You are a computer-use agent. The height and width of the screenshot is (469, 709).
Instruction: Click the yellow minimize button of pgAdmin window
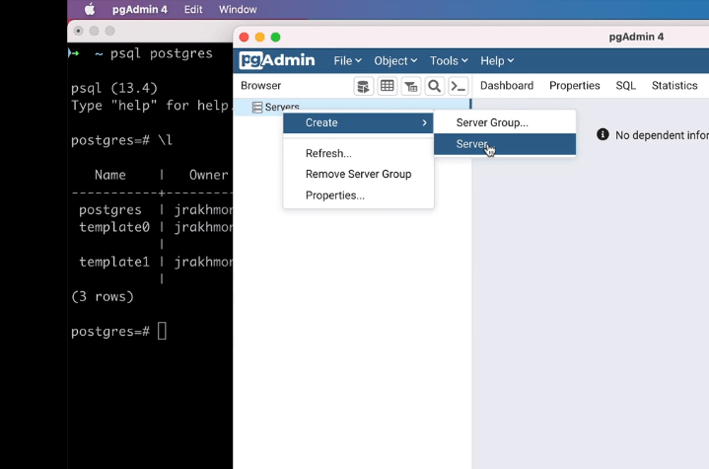click(259, 38)
